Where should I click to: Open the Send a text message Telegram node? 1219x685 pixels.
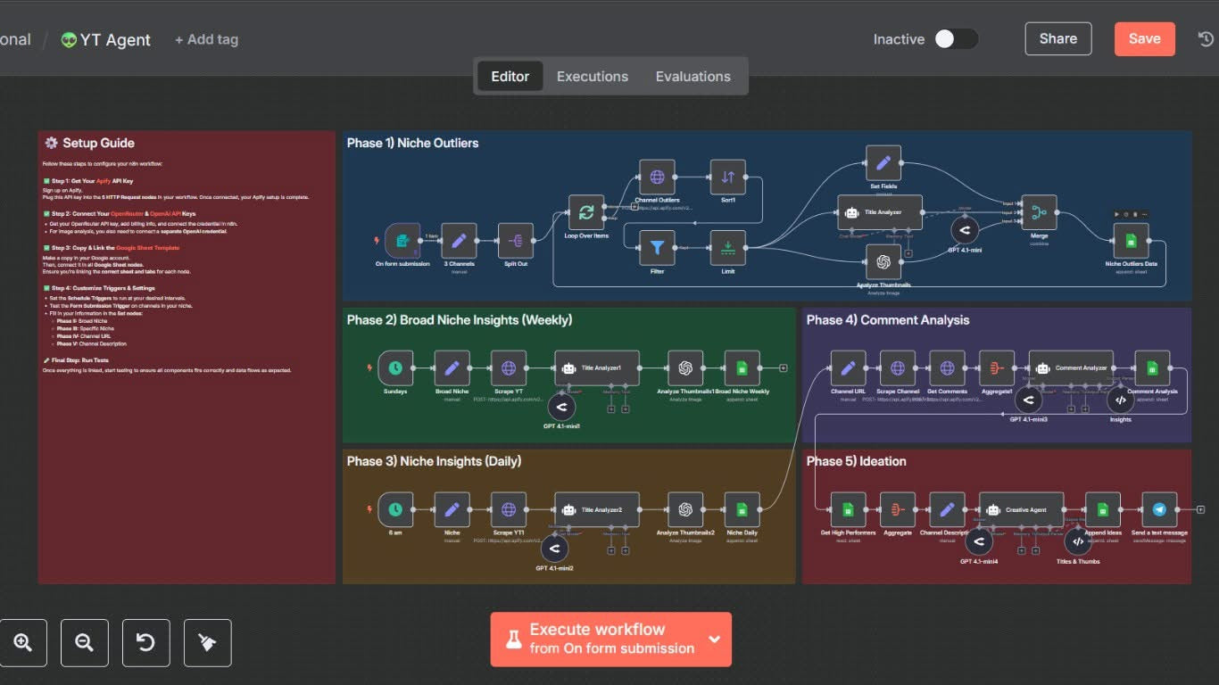point(1159,509)
